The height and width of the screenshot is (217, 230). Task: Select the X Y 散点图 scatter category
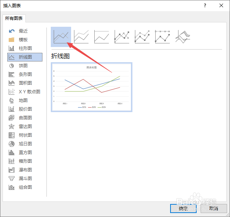point(25,92)
